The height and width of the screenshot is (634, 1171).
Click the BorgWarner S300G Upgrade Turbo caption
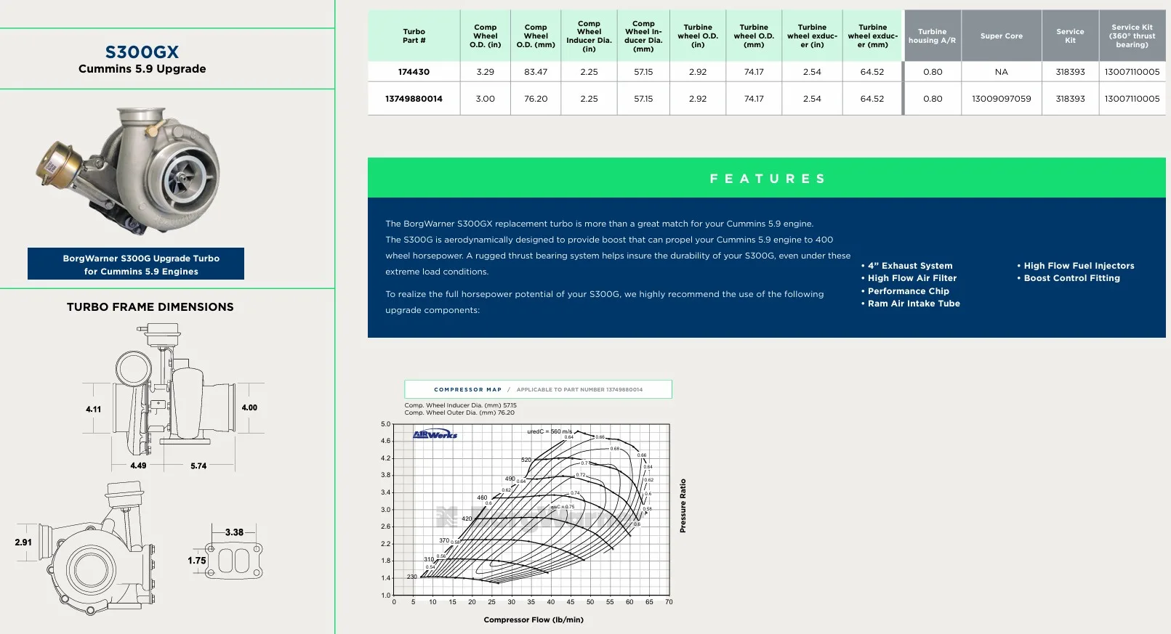point(136,264)
